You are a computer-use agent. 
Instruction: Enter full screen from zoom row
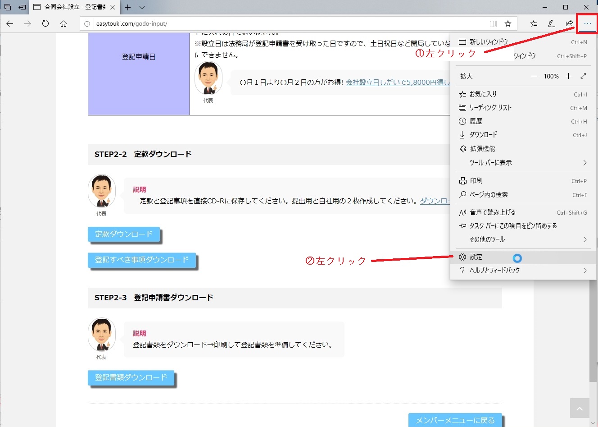coord(584,76)
